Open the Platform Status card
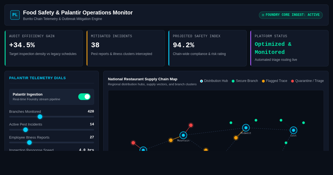This screenshot has width=333, height=175. pyautogui.click(x=289, y=48)
